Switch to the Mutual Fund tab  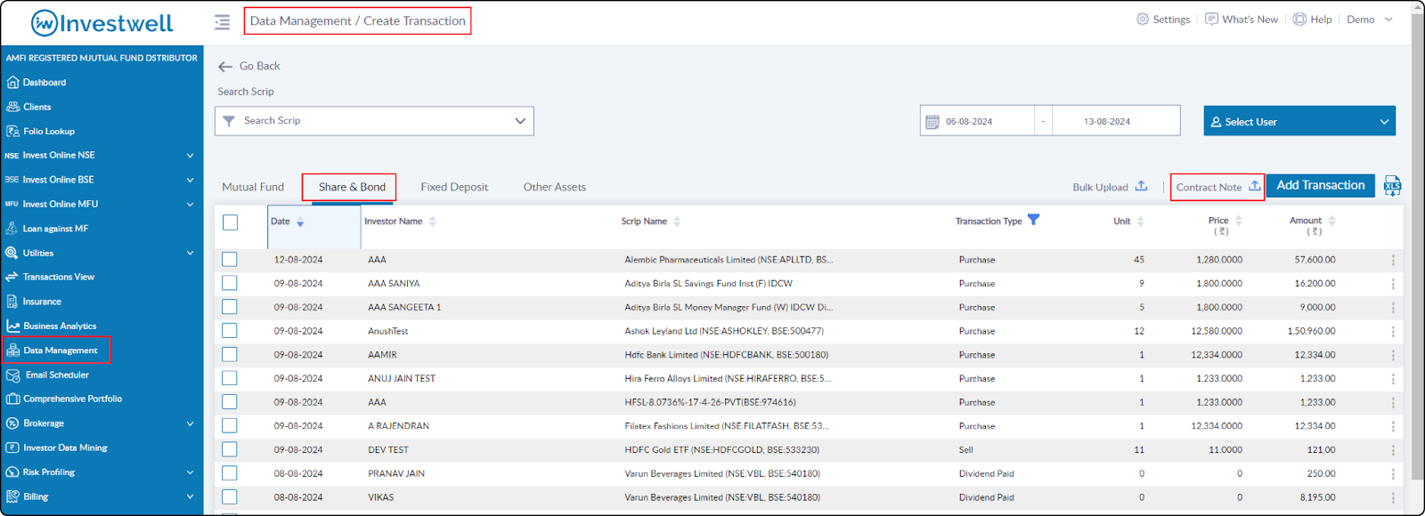253,187
